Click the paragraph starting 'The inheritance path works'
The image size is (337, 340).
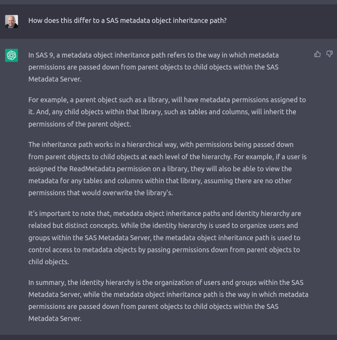point(168,169)
